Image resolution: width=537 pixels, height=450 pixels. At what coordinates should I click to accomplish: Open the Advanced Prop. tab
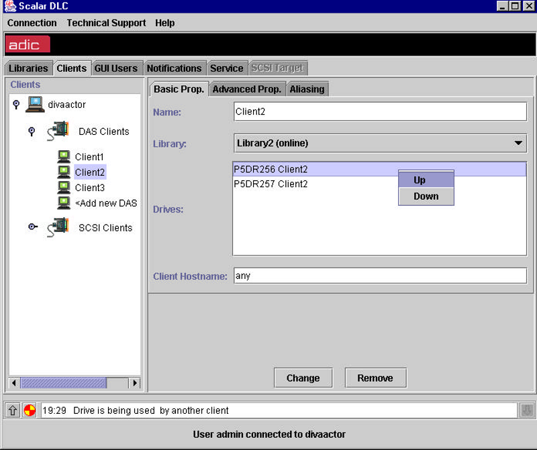pyautogui.click(x=247, y=89)
